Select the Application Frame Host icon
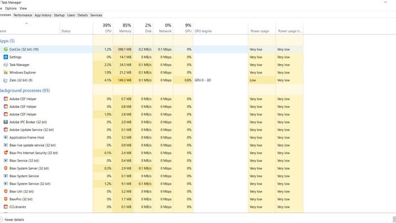The height and width of the screenshot is (223, 396). coord(6,138)
